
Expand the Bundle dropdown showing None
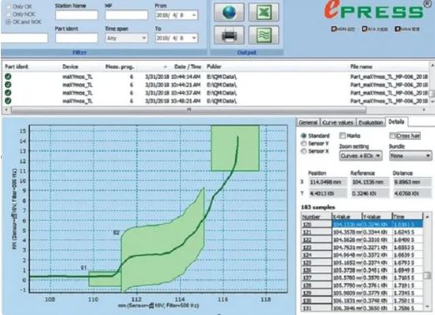click(x=410, y=156)
